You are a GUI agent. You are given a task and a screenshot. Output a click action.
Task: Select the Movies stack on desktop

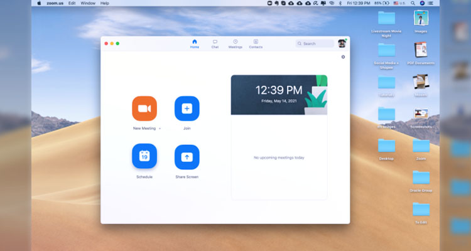click(x=421, y=82)
